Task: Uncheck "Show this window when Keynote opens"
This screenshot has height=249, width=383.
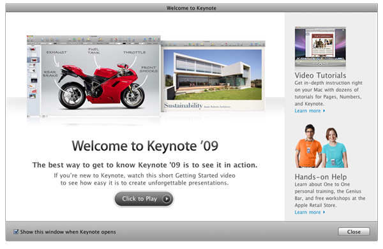Action: click(16, 231)
